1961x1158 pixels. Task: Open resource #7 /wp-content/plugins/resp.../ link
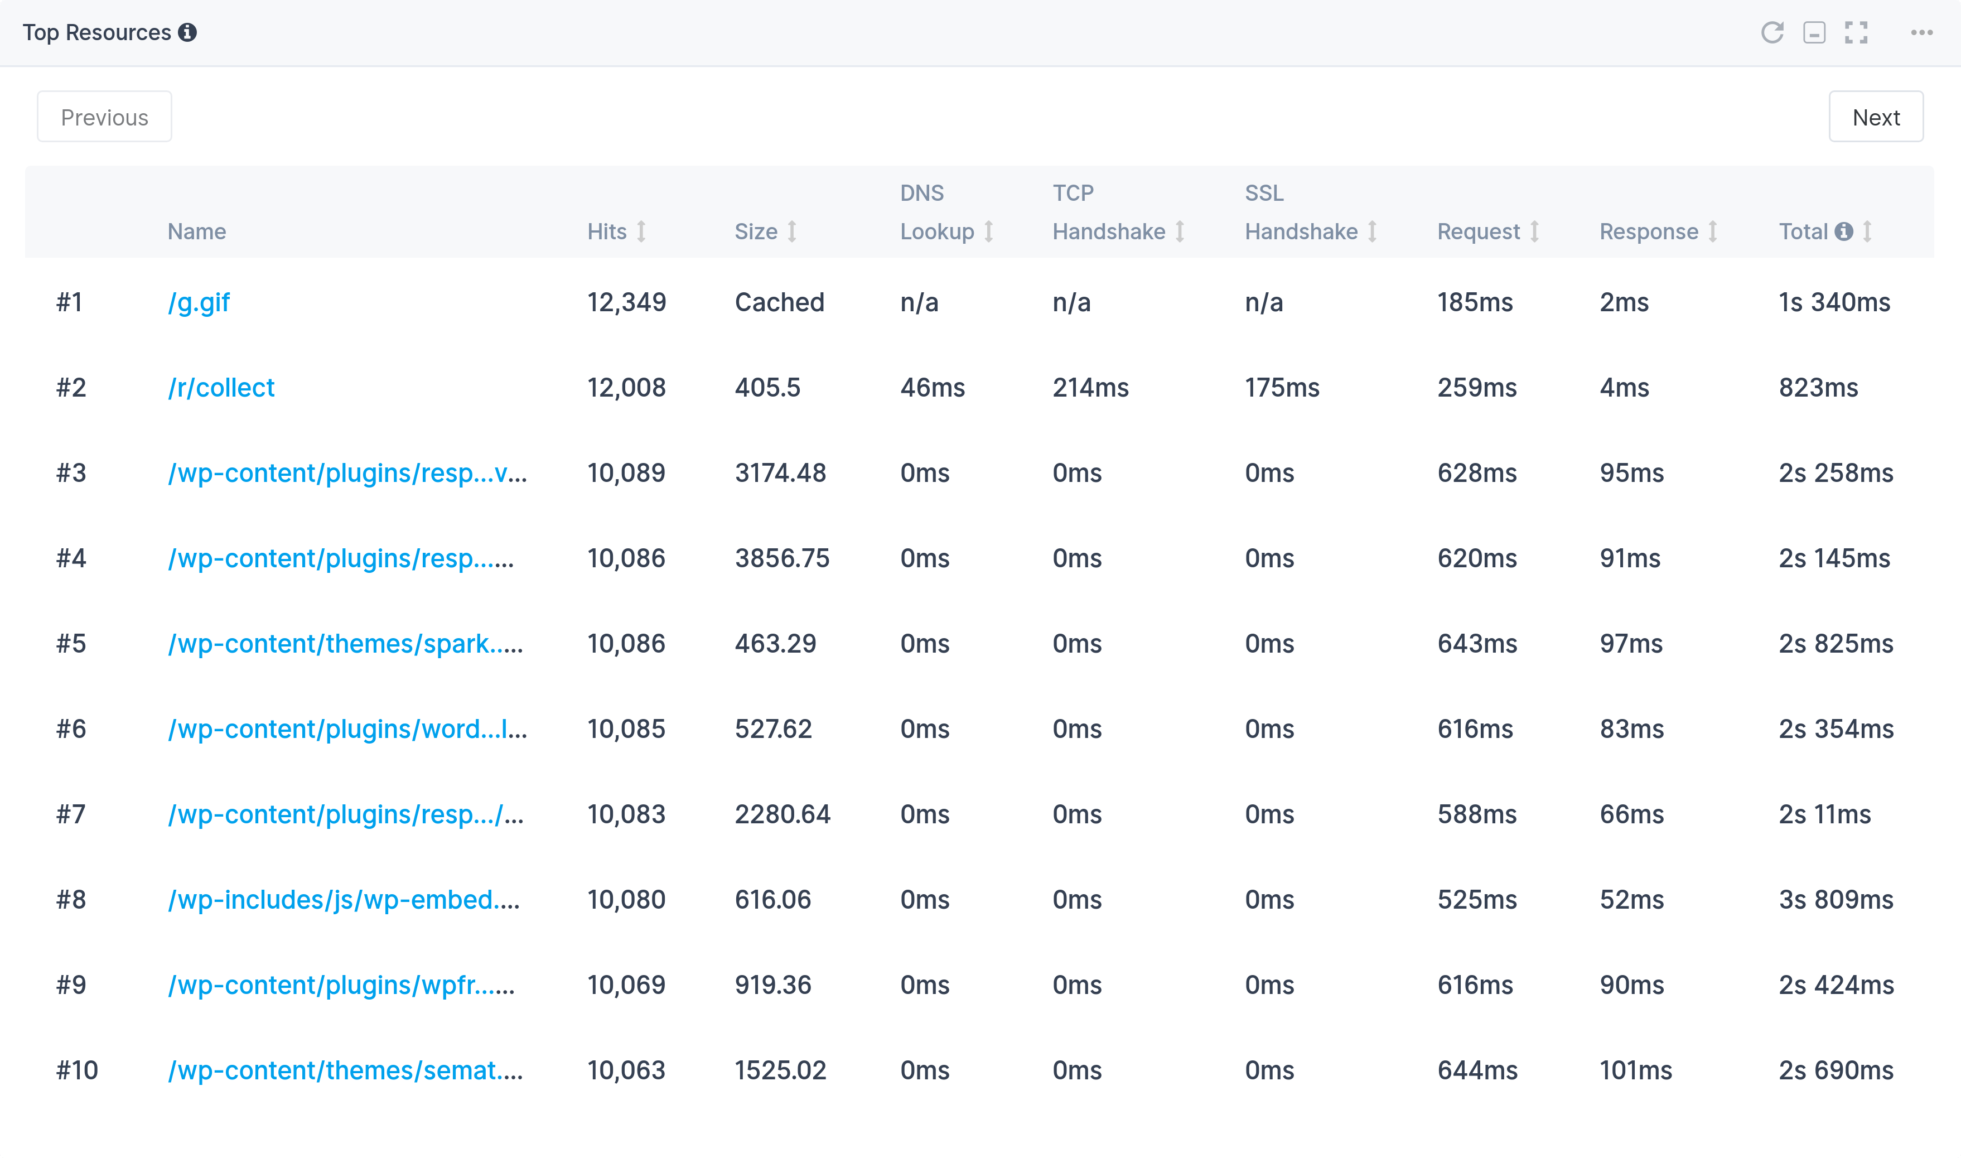point(346,814)
